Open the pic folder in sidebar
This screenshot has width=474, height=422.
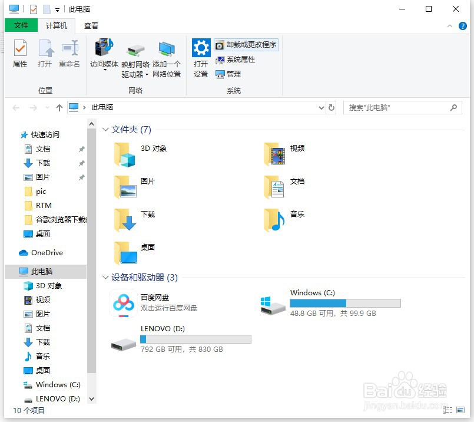[x=35, y=192]
